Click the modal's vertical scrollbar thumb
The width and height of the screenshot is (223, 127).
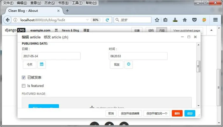[x=198, y=66]
